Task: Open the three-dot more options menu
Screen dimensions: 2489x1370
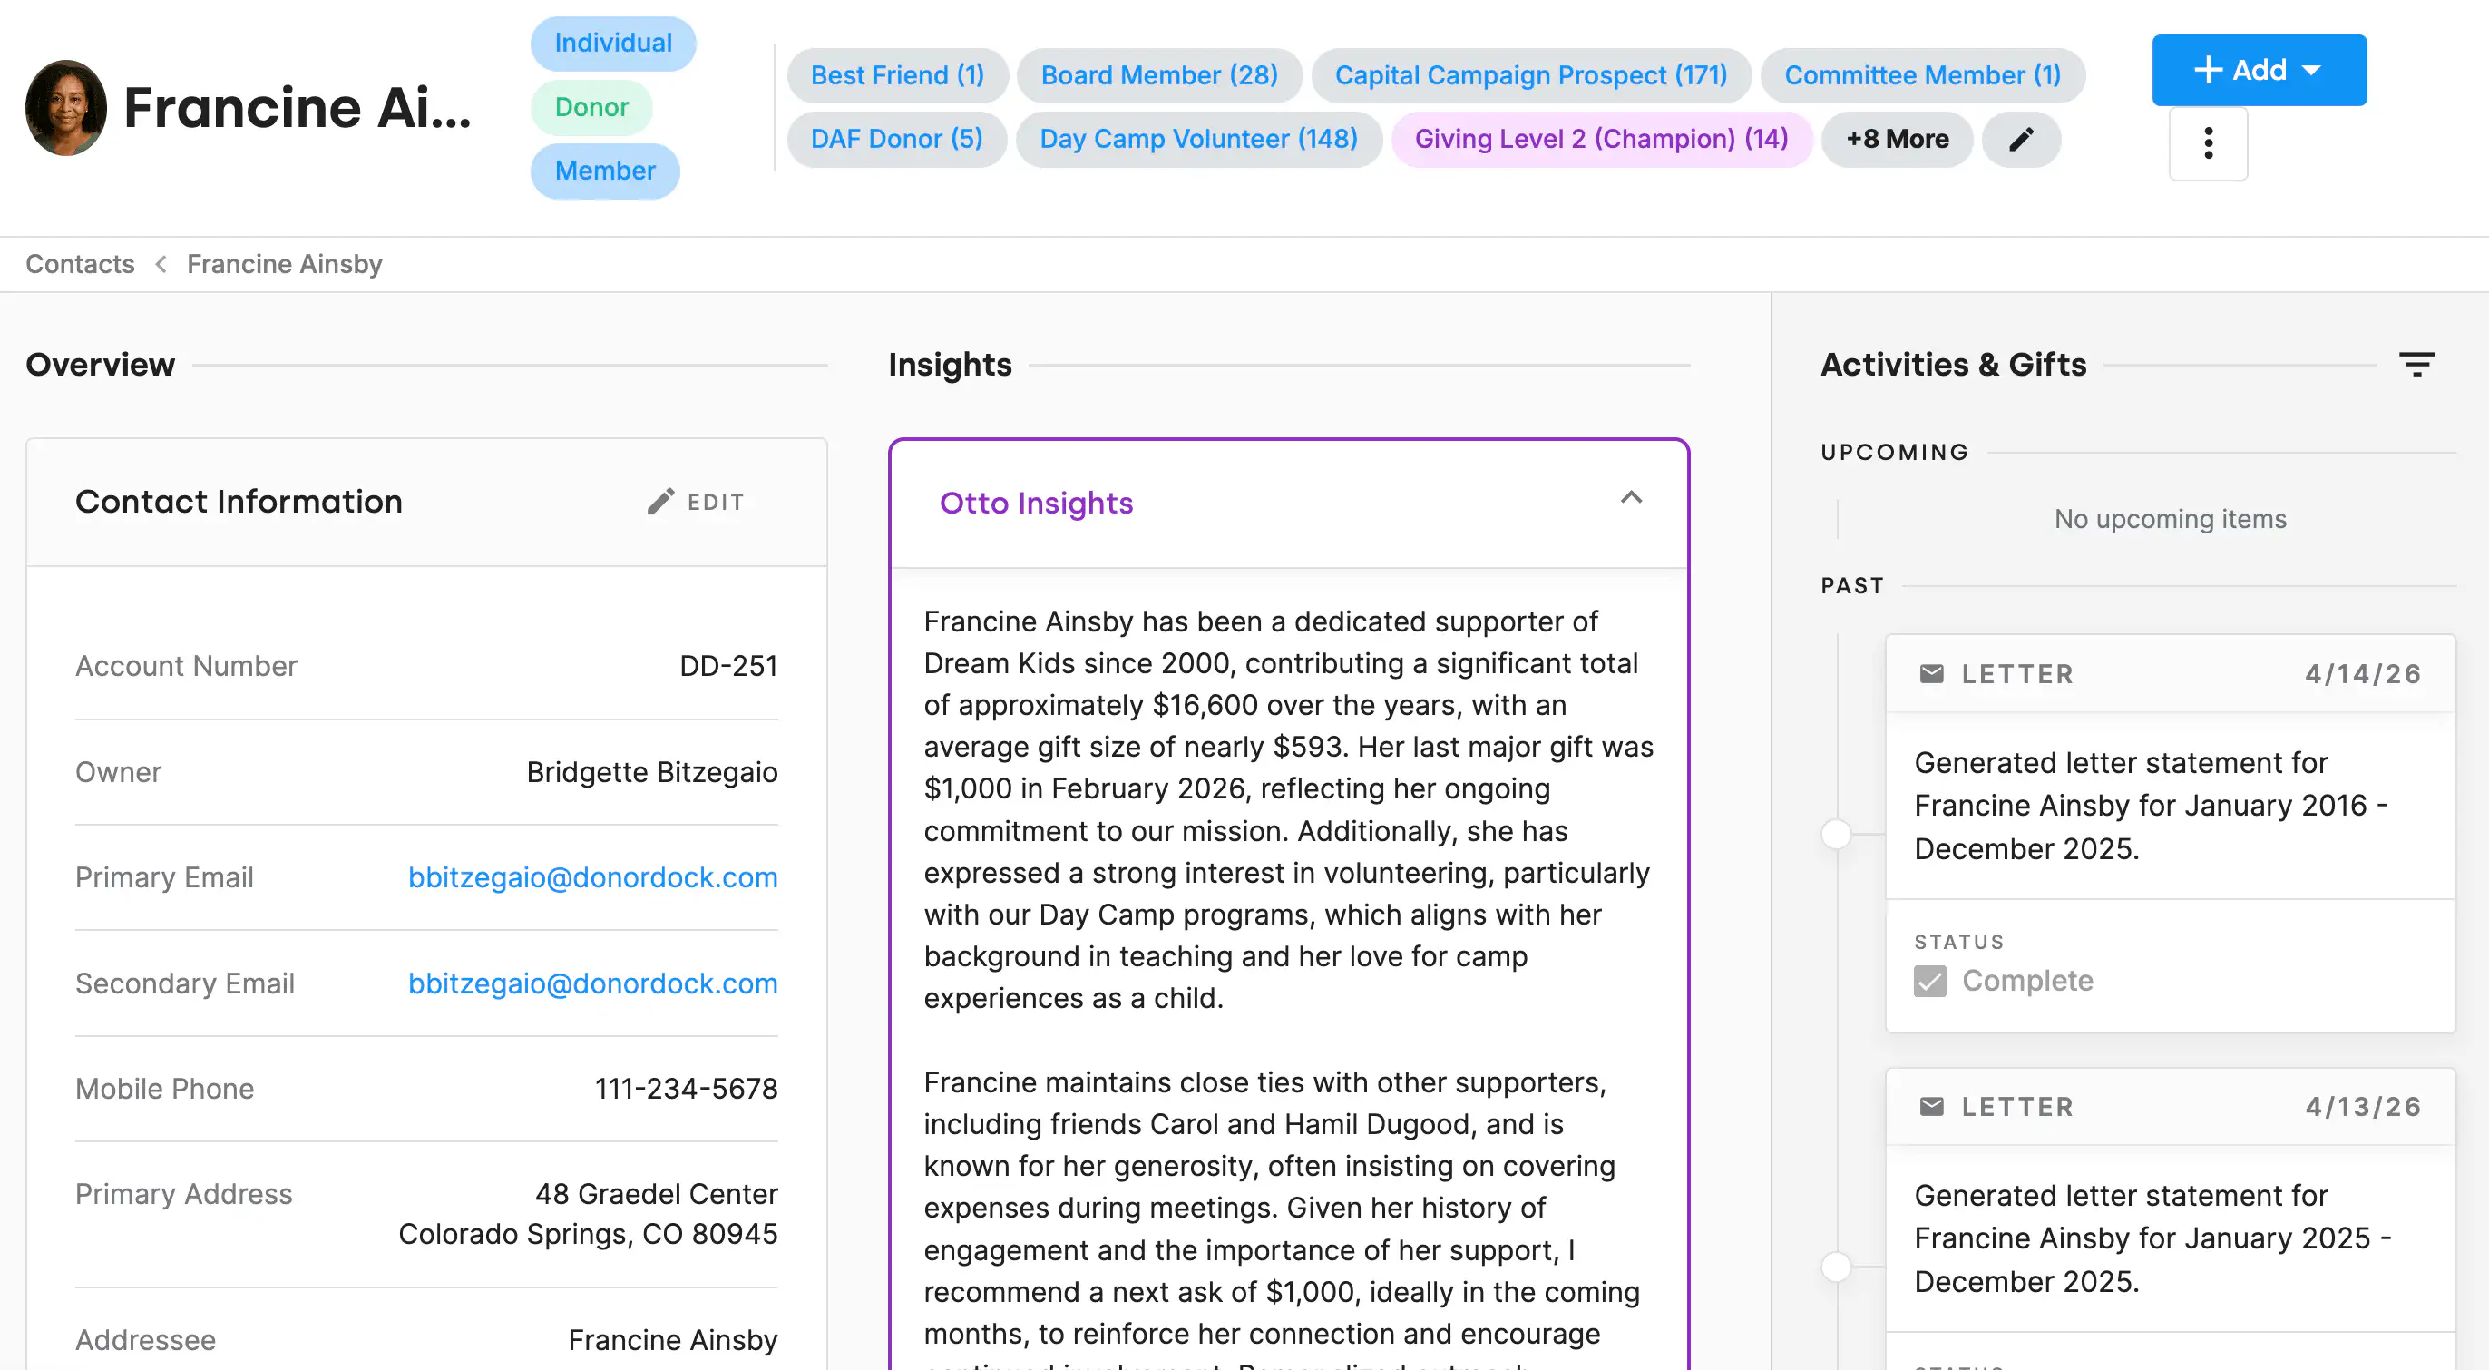Action: [x=2208, y=143]
